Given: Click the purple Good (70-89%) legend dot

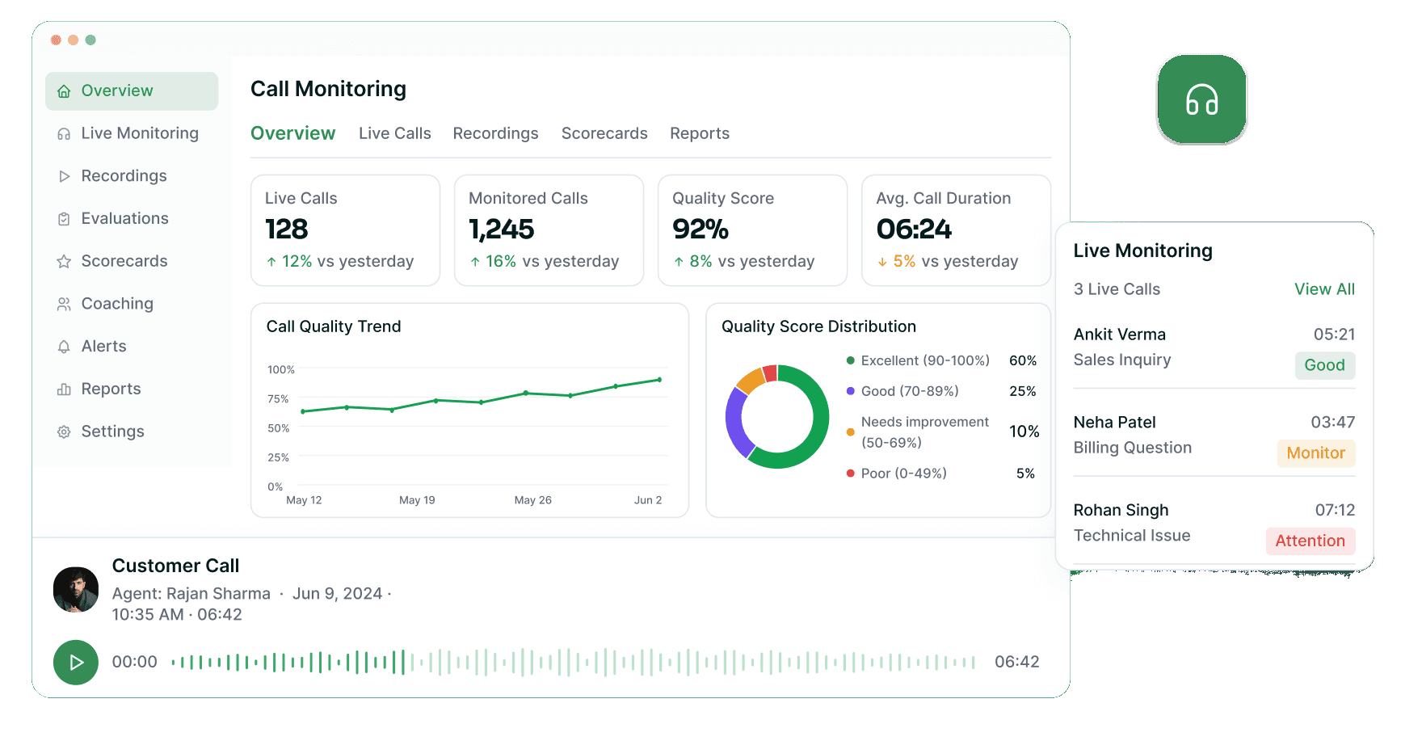Looking at the screenshot, I should [850, 391].
